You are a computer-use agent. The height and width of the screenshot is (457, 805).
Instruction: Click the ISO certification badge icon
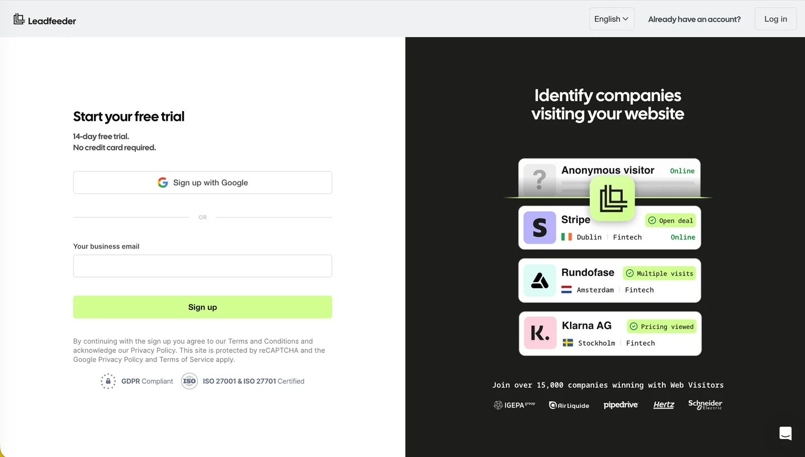pyautogui.click(x=190, y=381)
